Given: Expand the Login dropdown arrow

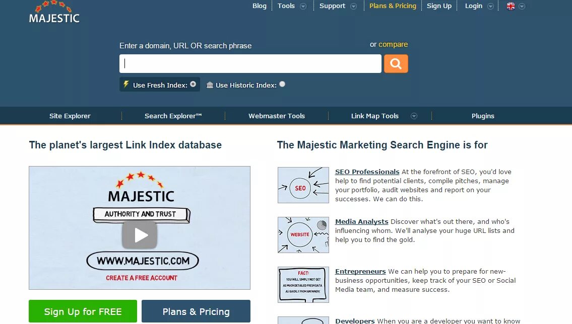Looking at the screenshot, I should click(x=491, y=6).
